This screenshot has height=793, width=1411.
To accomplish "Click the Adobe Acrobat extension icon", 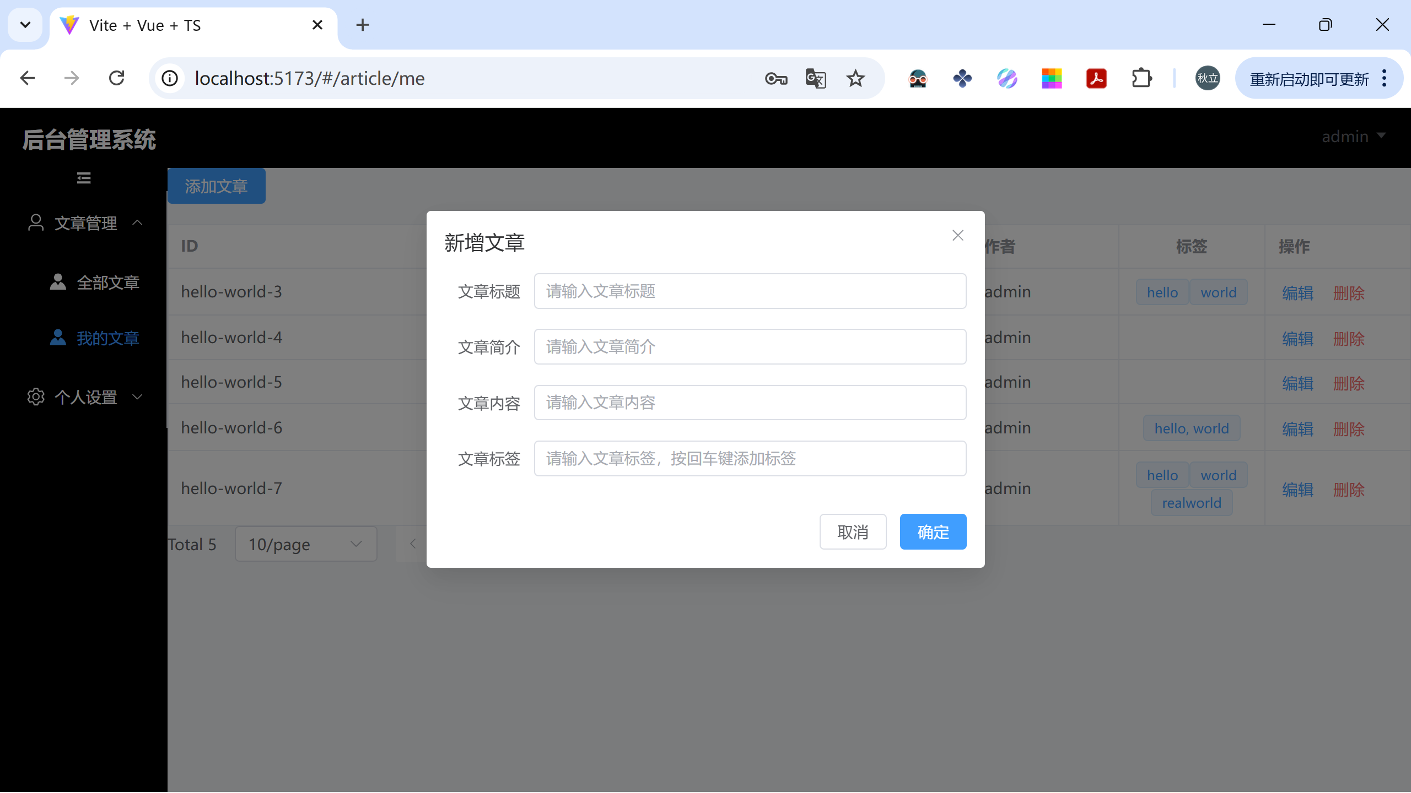I will point(1096,79).
